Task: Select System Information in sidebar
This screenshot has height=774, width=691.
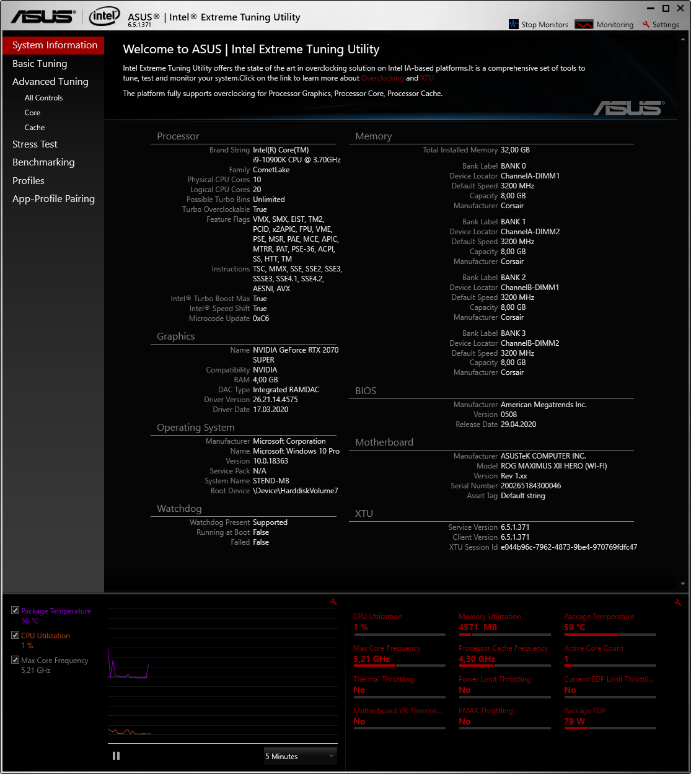Action: coord(53,45)
